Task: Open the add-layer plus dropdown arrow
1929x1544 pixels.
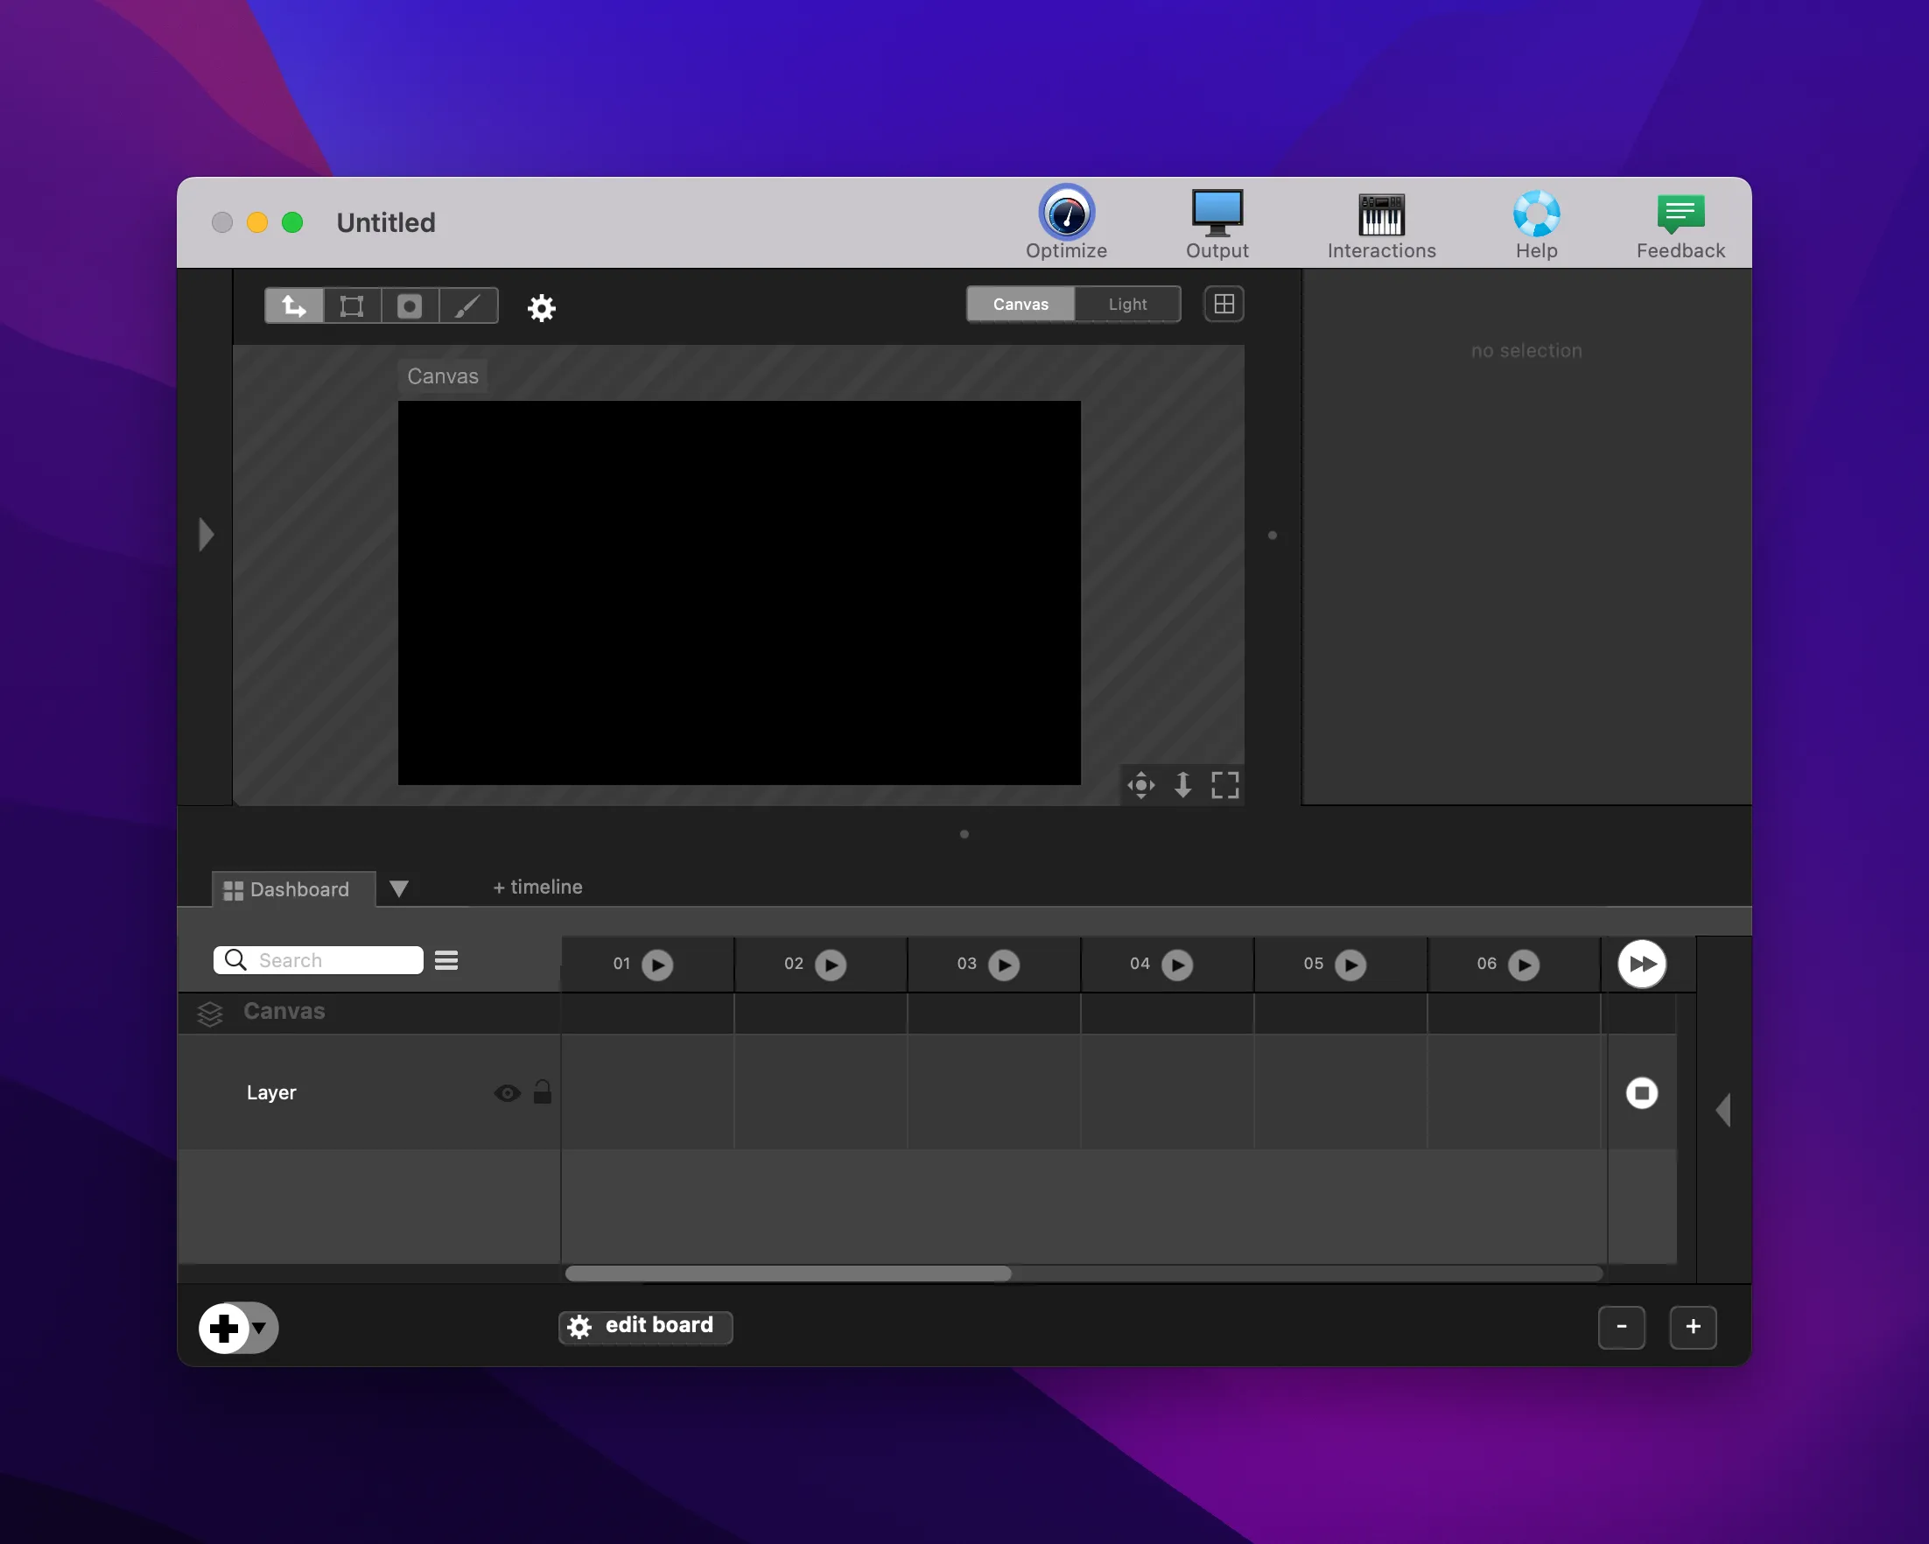Action: [x=260, y=1327]
